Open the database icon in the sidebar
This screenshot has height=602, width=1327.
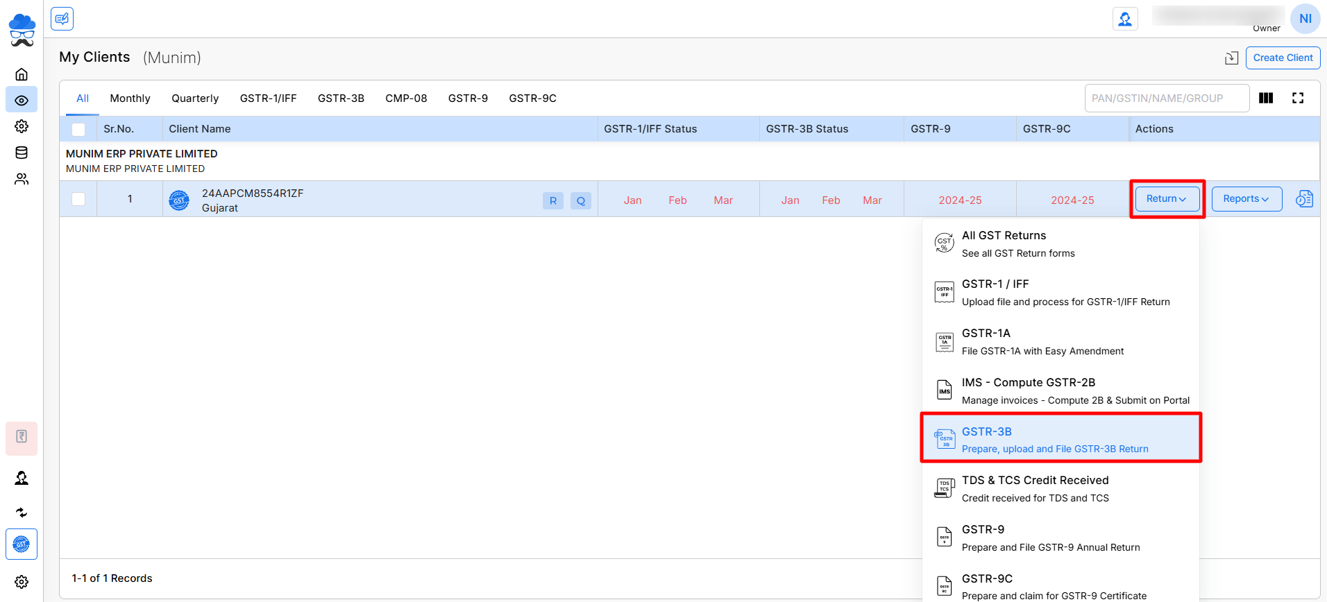click(x=22, y=153)
